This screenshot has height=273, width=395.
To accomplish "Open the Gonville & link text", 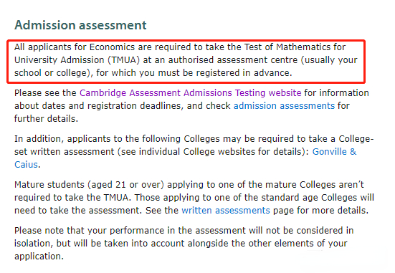I will coord(334,152).
